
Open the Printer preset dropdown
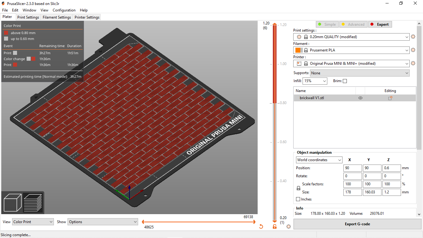pos(351,64)
